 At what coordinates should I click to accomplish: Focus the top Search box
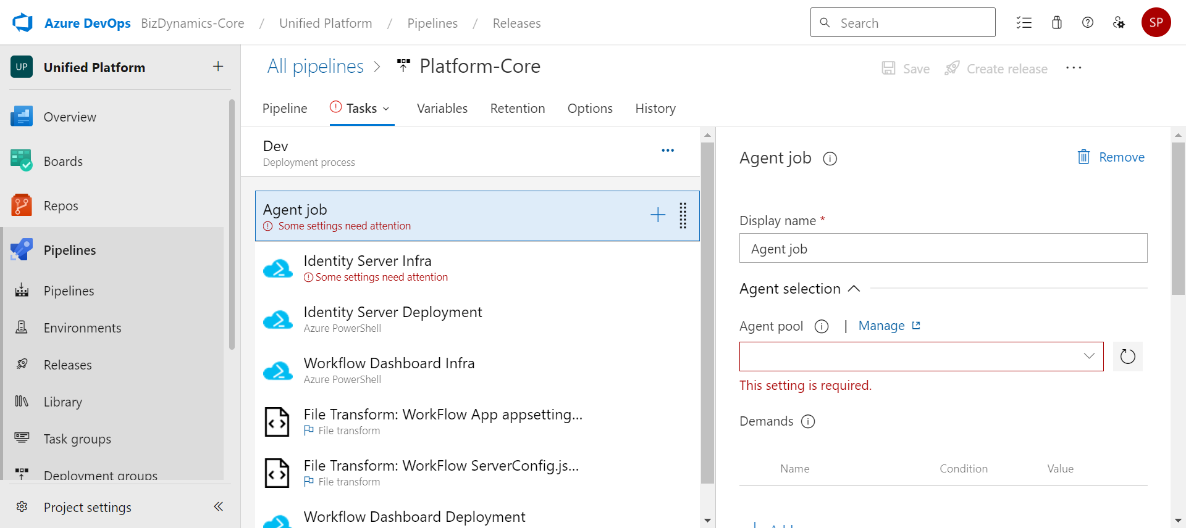point(903,22)
